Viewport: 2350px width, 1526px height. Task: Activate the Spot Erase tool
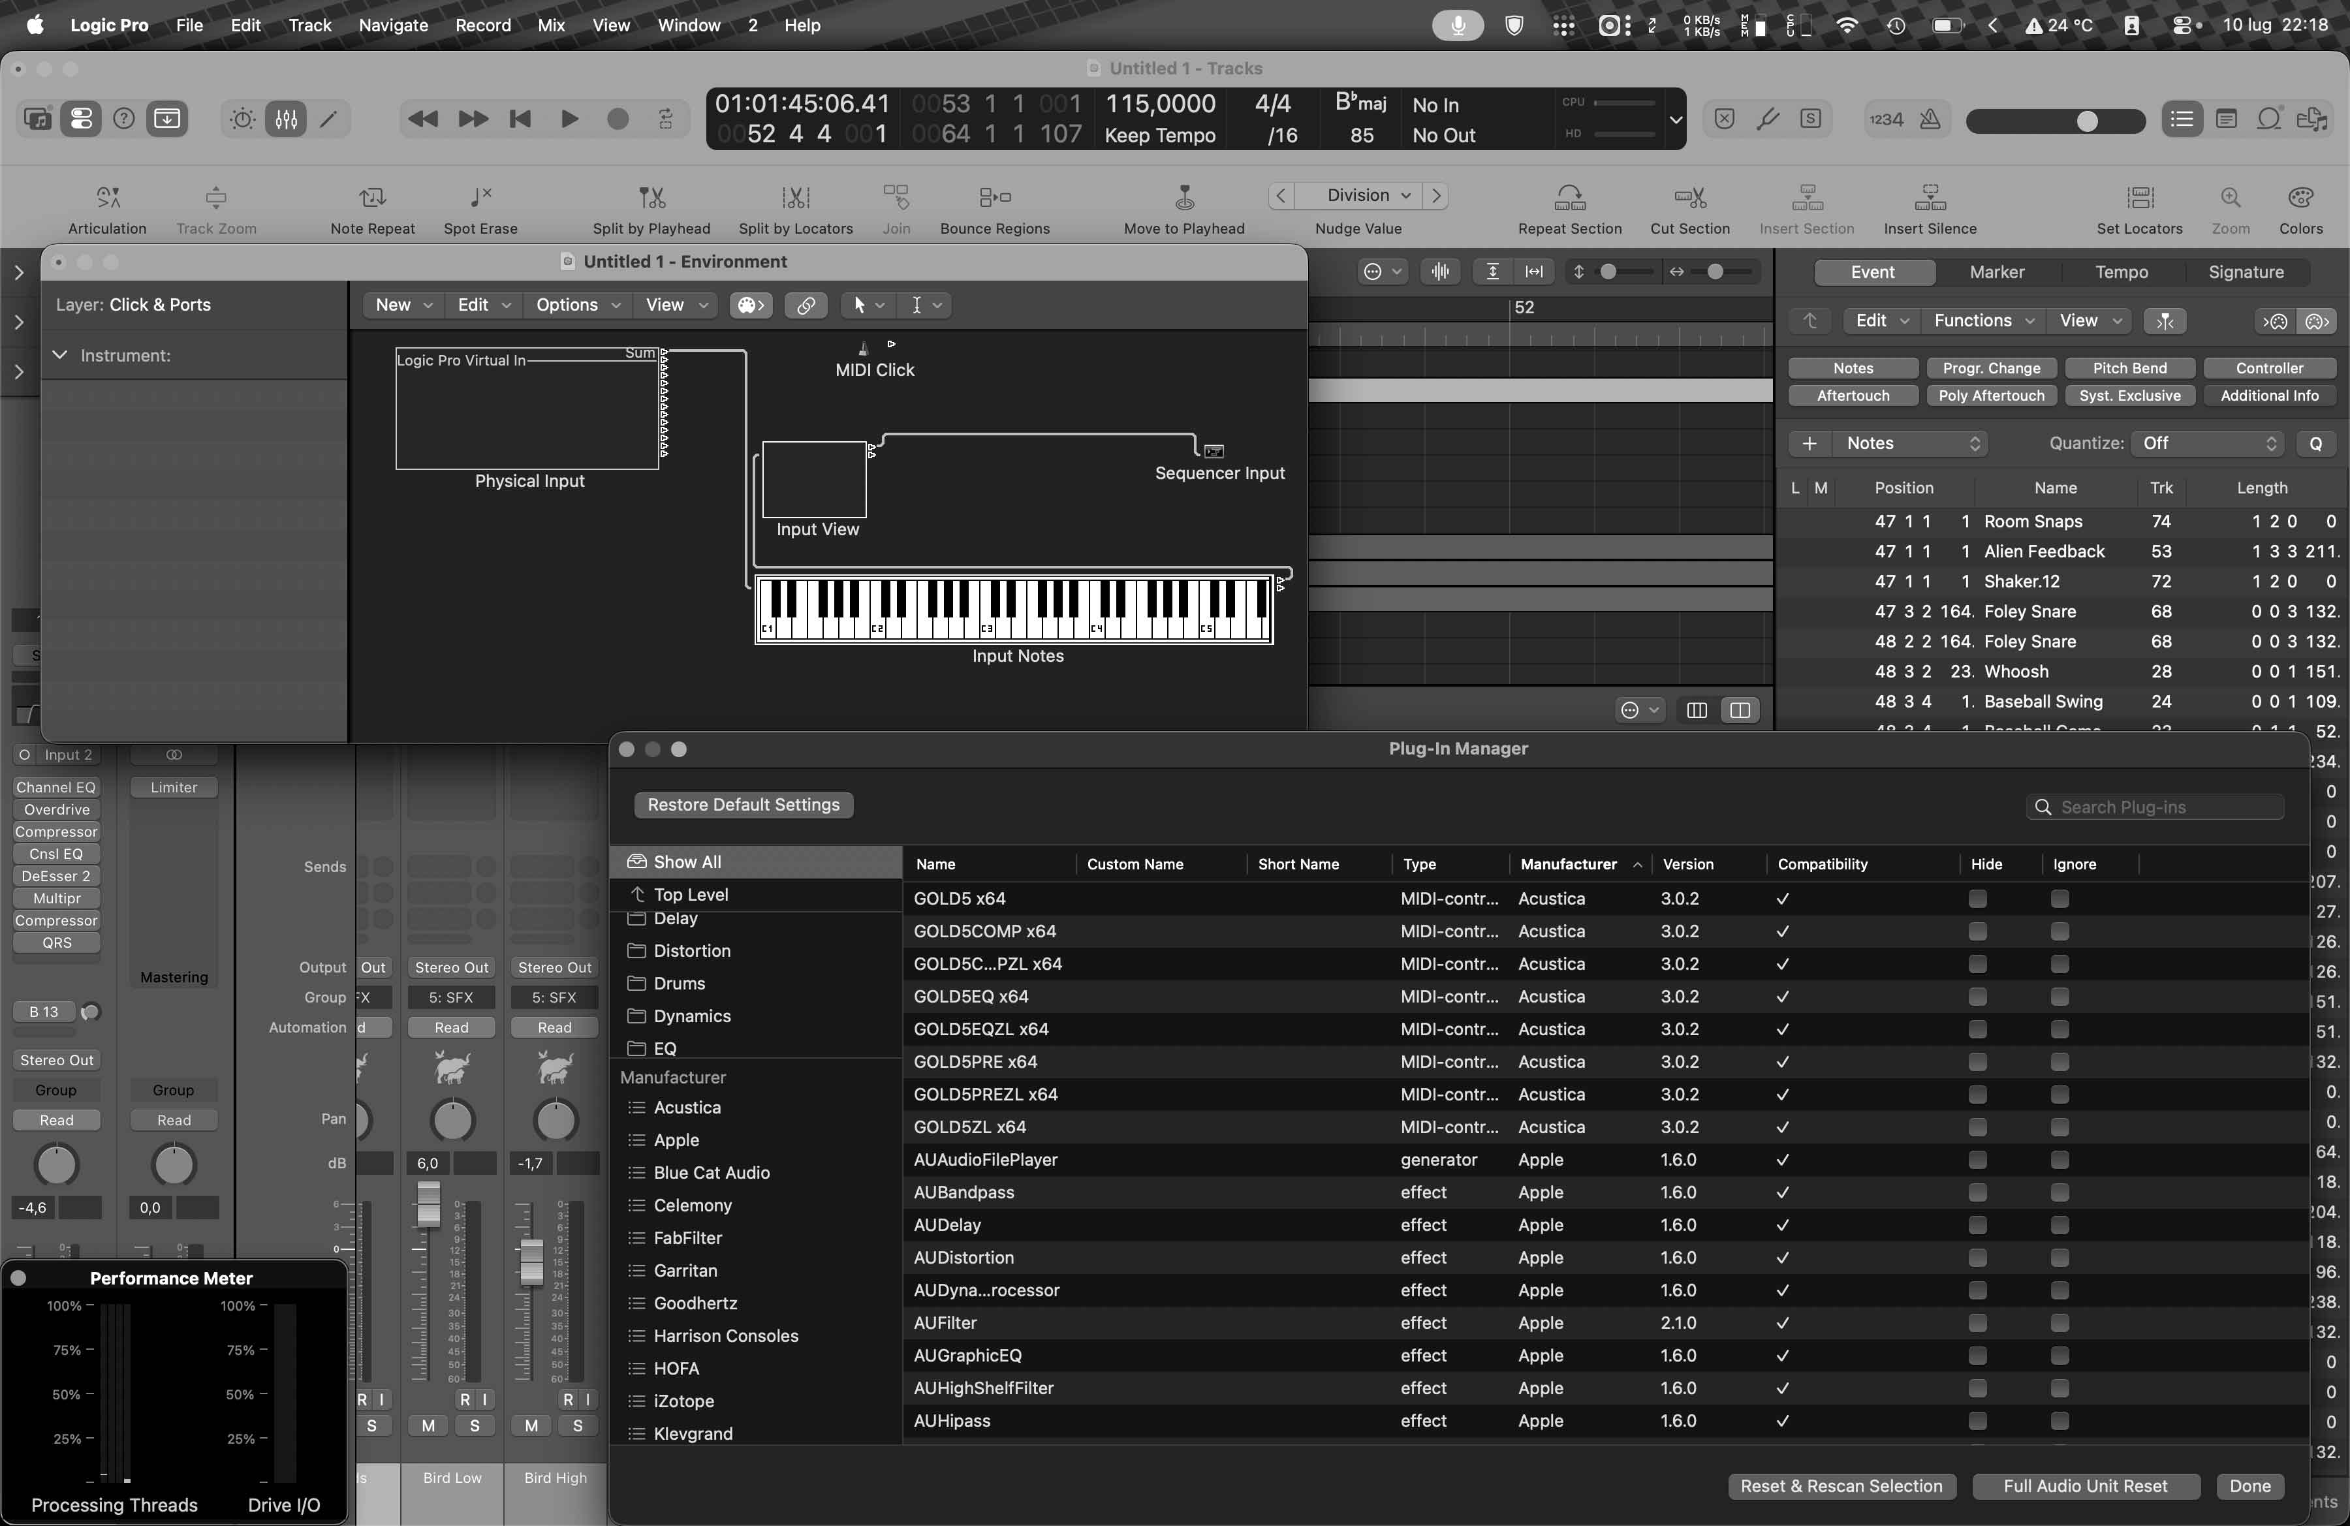coord(480,197)
